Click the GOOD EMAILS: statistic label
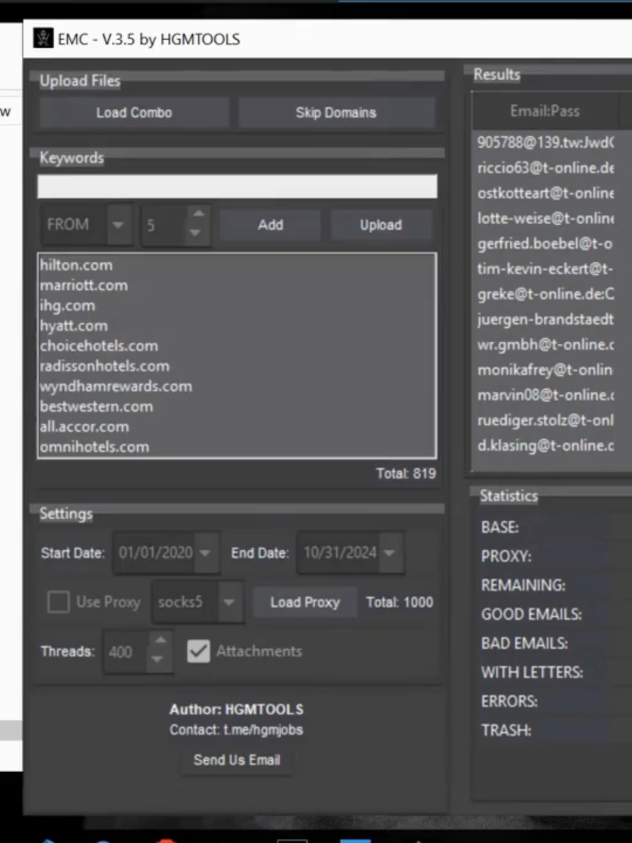This screenshot has width=632, height=843. tap(531, 614)
